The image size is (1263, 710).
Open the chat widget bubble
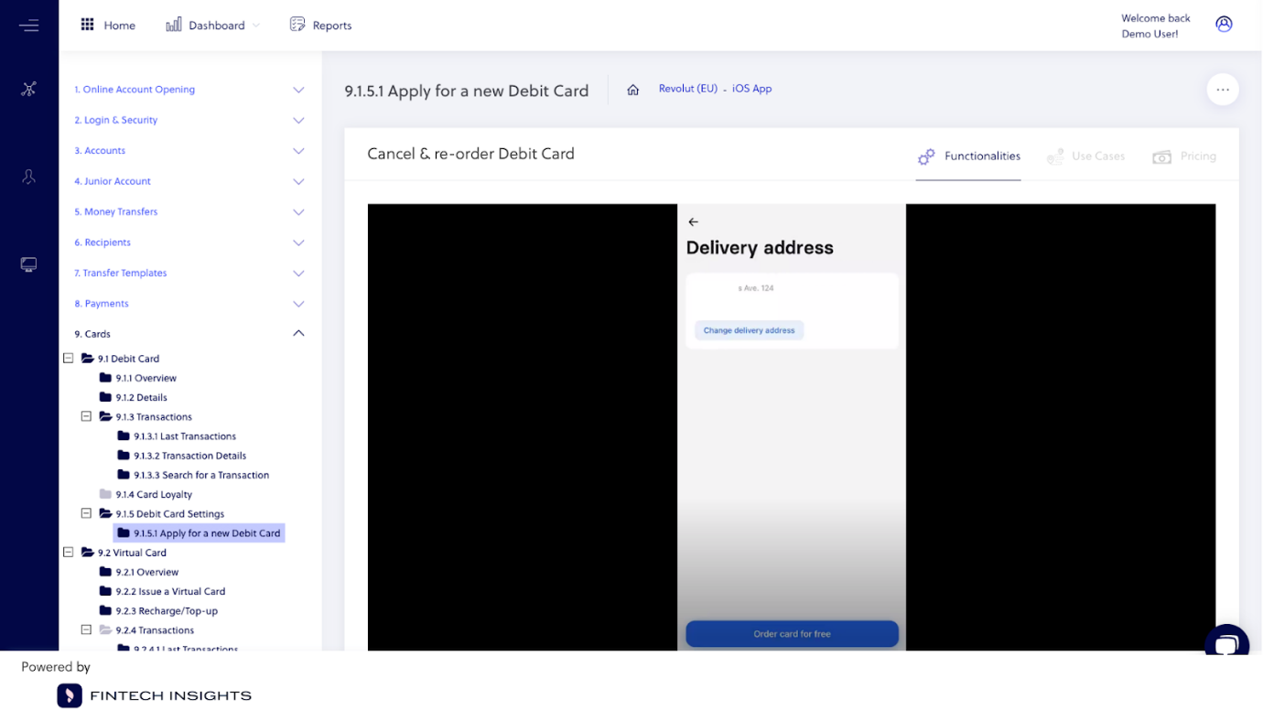pos(1227,641)
